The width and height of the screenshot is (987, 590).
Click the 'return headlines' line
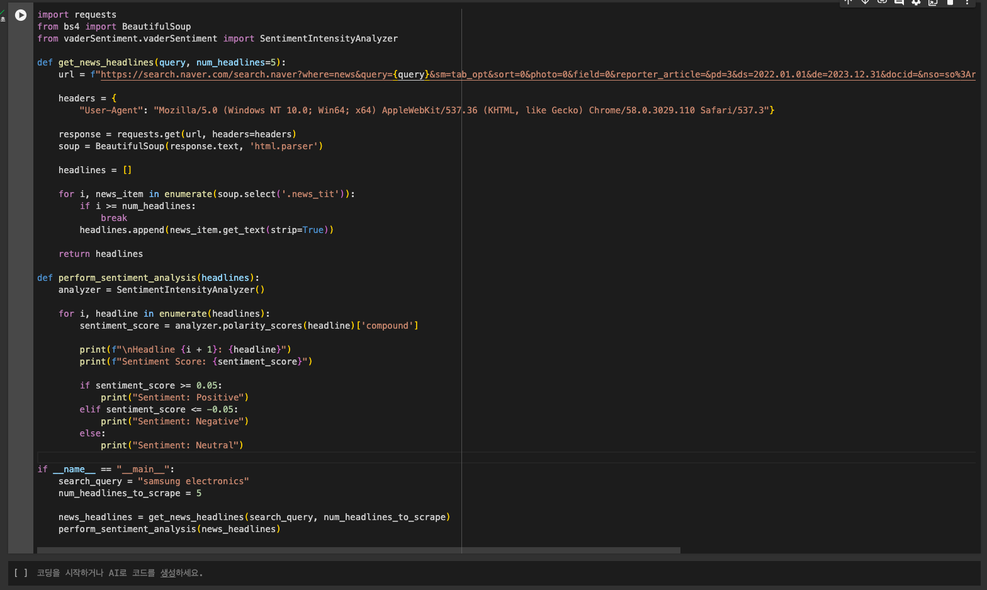point(101,254)
